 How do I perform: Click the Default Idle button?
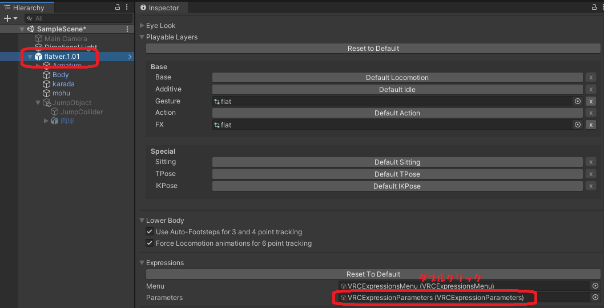click(x=397, y=90)
